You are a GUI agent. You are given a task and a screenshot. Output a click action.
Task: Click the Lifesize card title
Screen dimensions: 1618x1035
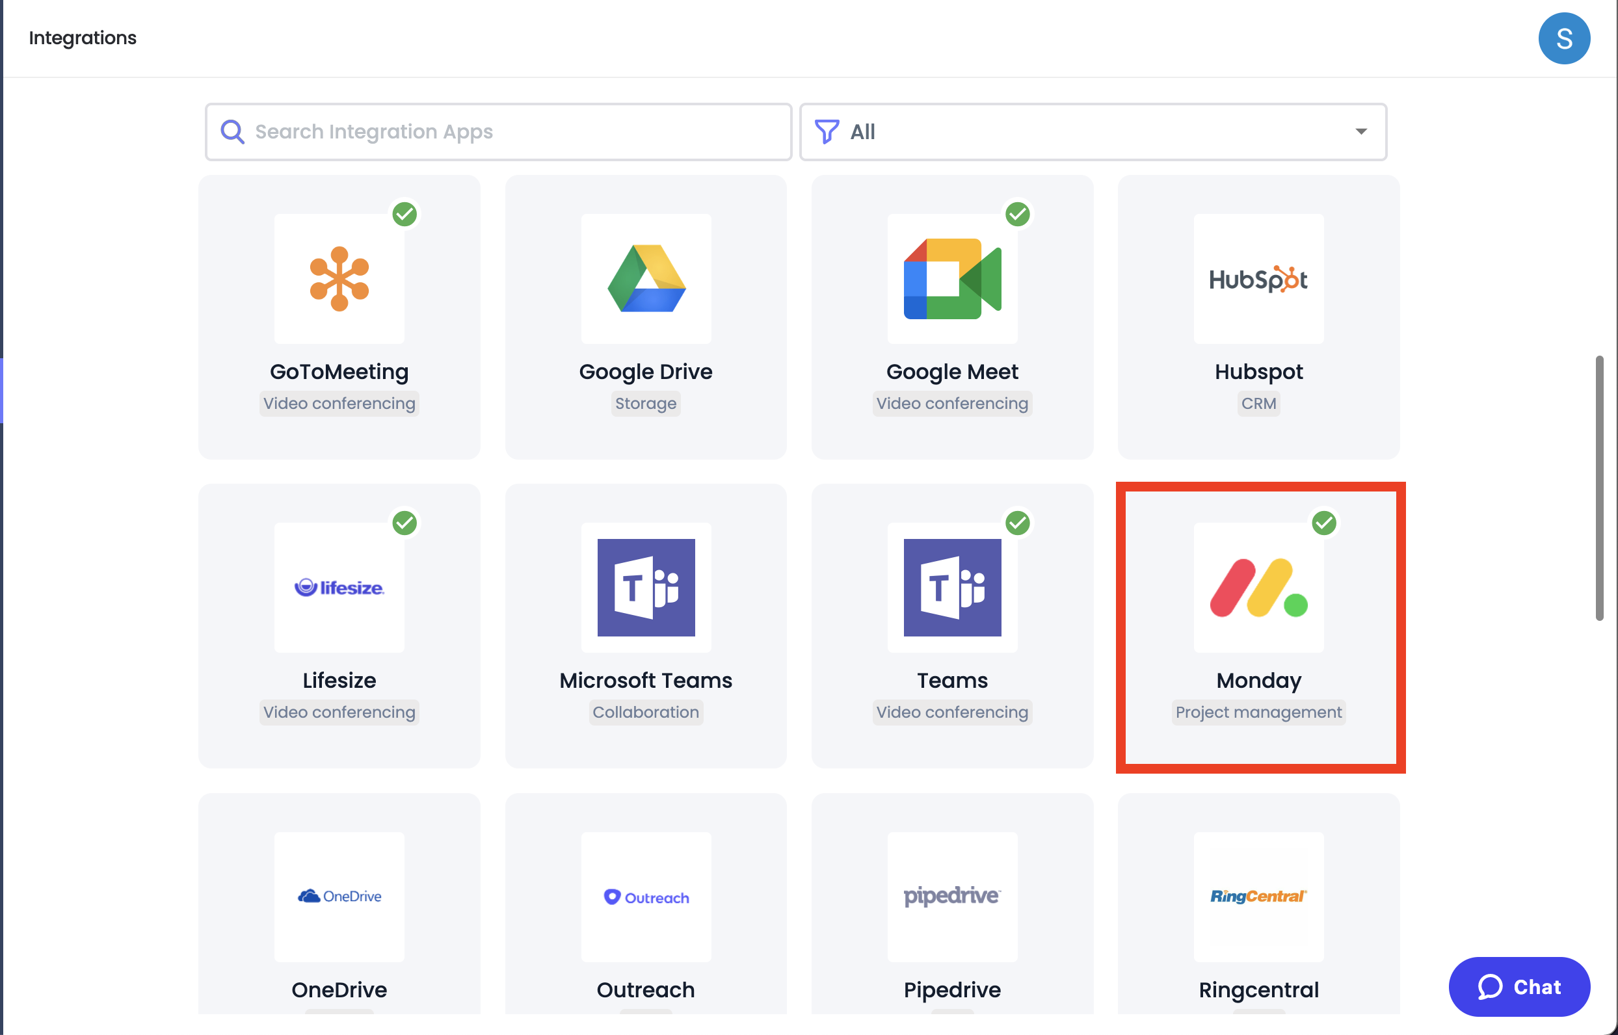coord(339,680)
